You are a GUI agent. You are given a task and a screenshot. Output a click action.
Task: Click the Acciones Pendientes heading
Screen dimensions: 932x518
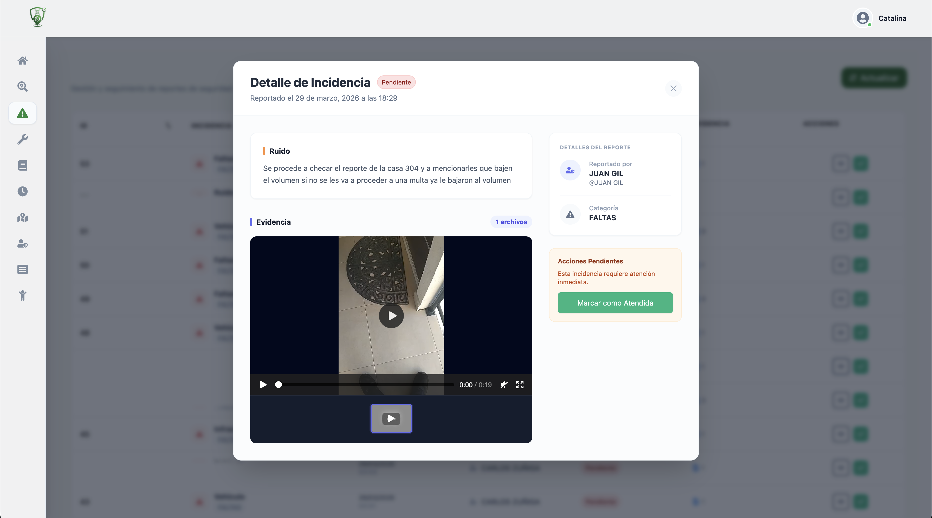(x=591, y=261)
